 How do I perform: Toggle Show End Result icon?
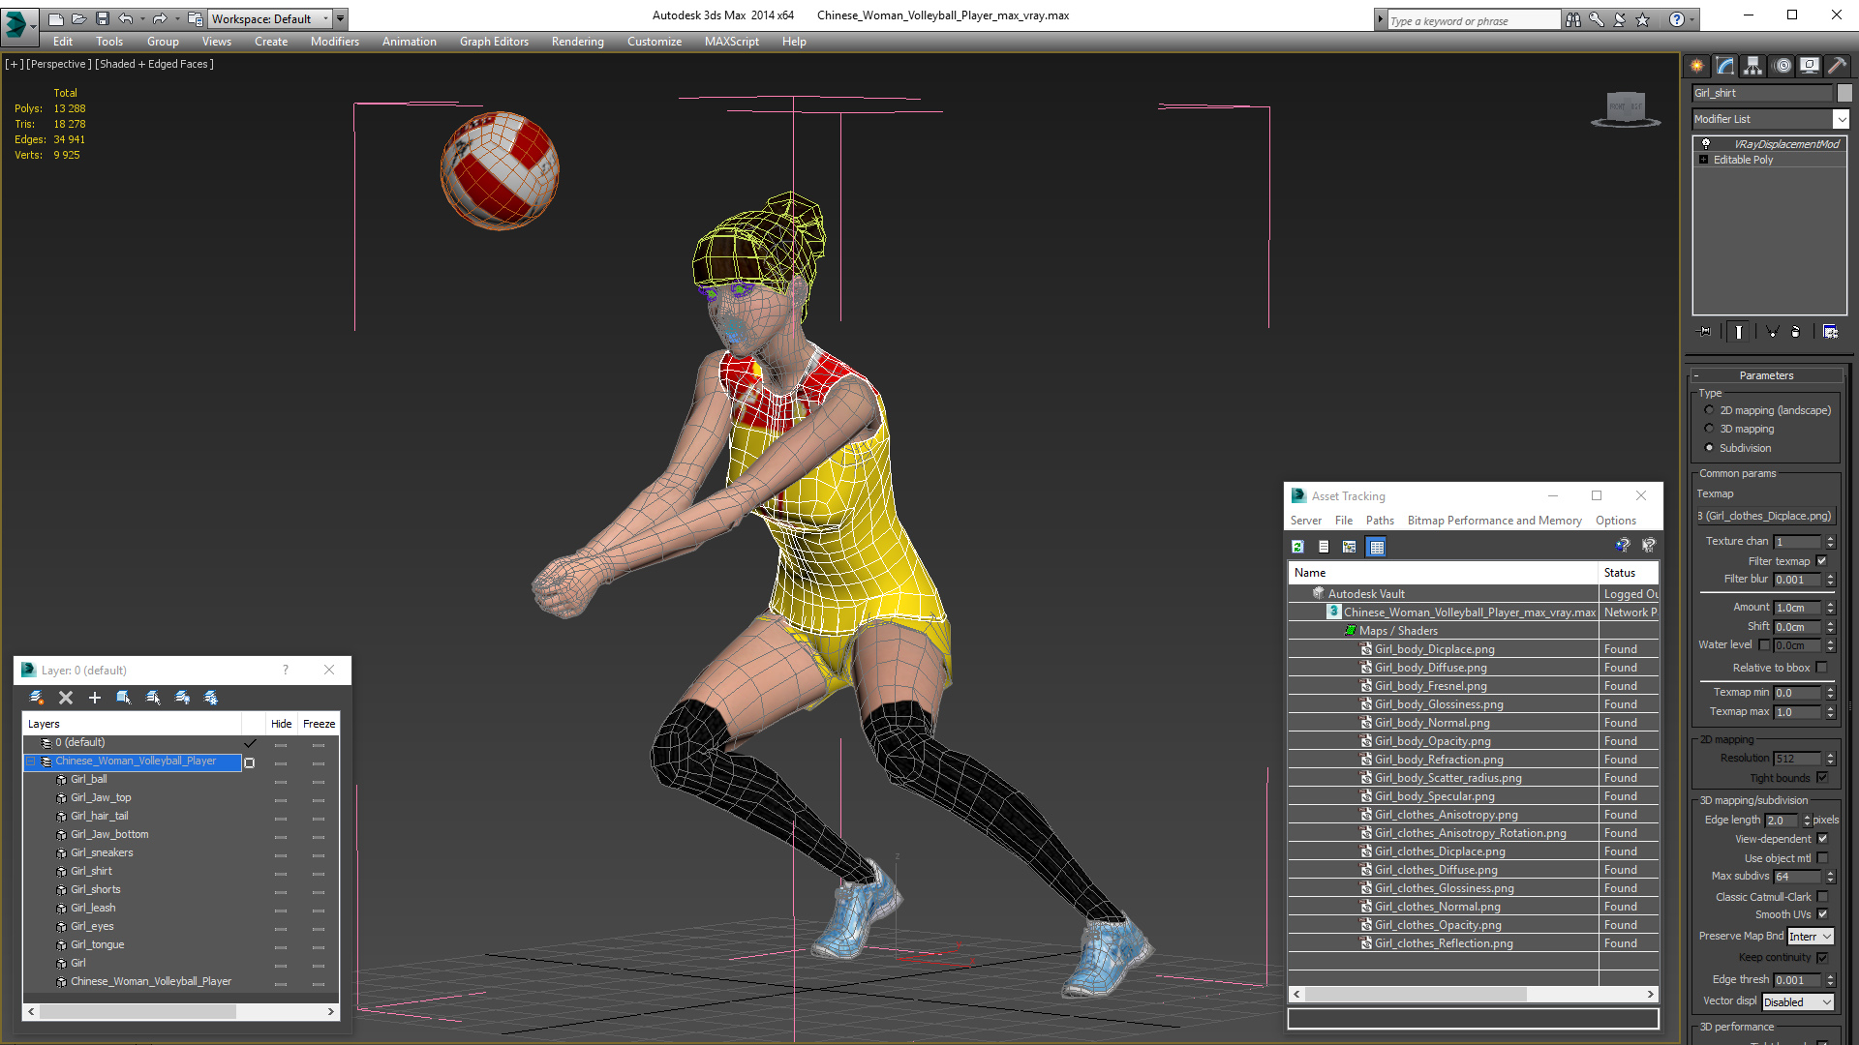(x=1739, y=332)
